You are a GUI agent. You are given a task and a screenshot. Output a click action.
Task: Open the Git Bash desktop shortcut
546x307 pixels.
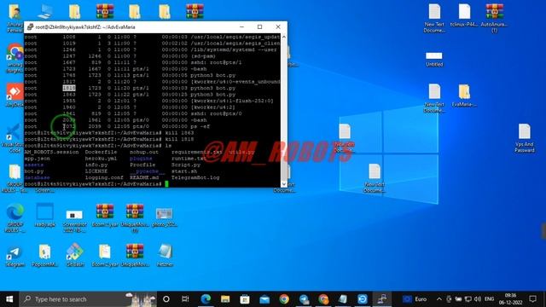point(75,255)
